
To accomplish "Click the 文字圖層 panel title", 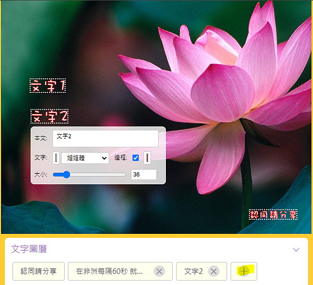I will (x=29, y=249).
